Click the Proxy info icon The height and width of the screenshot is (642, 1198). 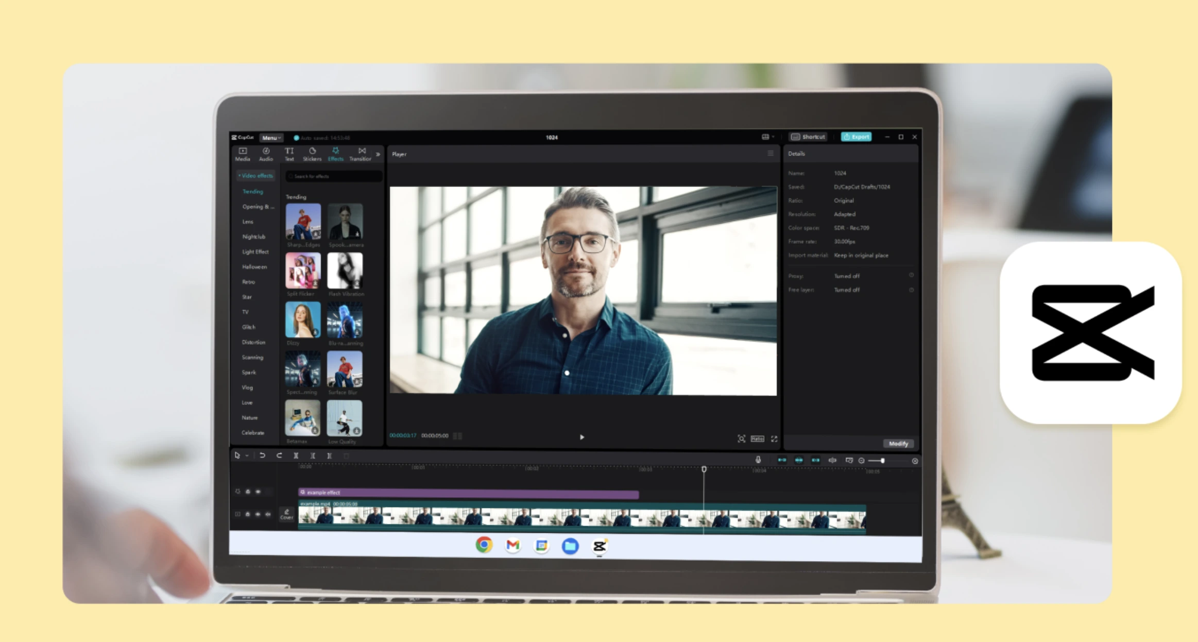[x=912, y=276]
